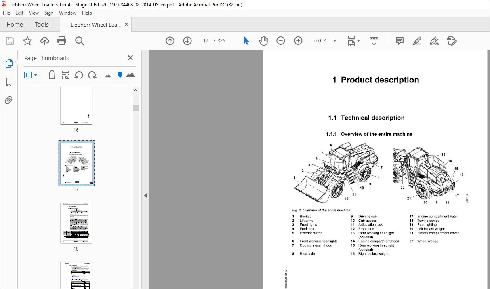Click the 'Fig. 2' figure caption
Image resolution: width=490 pixels, height=289 pixels.
point(321,210)
